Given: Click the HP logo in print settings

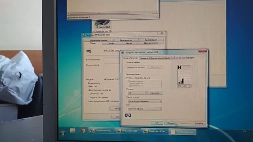Looking at the screenshot, I should pyautogui.click(x=128, y=115).
